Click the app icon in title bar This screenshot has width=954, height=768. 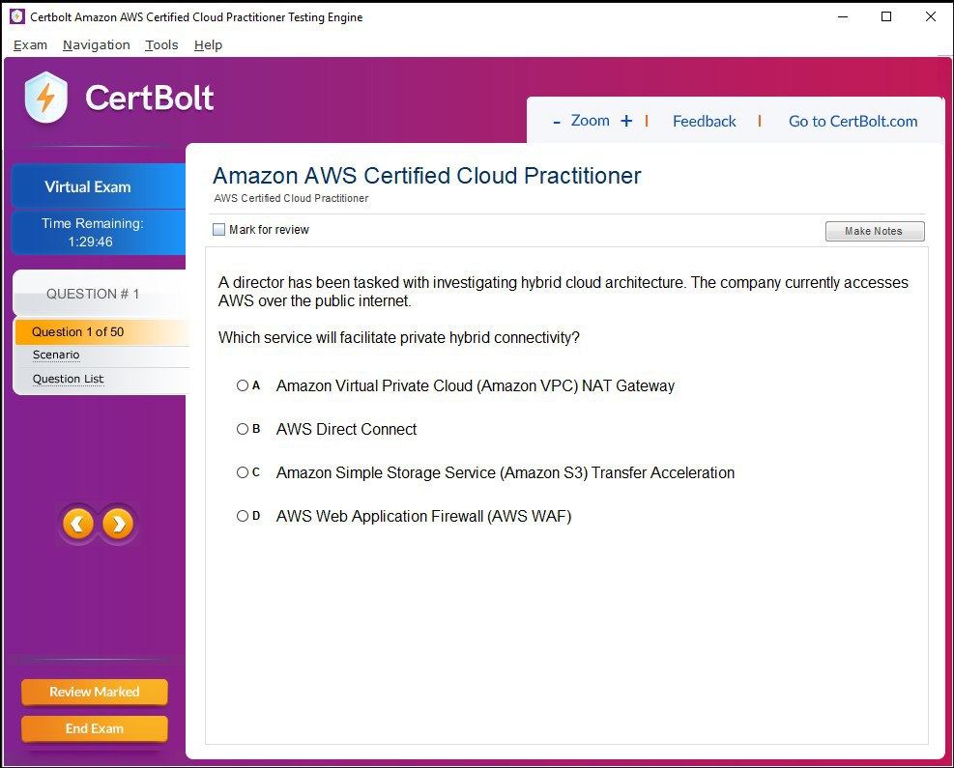pyautogui.click(x=17, y=17)
